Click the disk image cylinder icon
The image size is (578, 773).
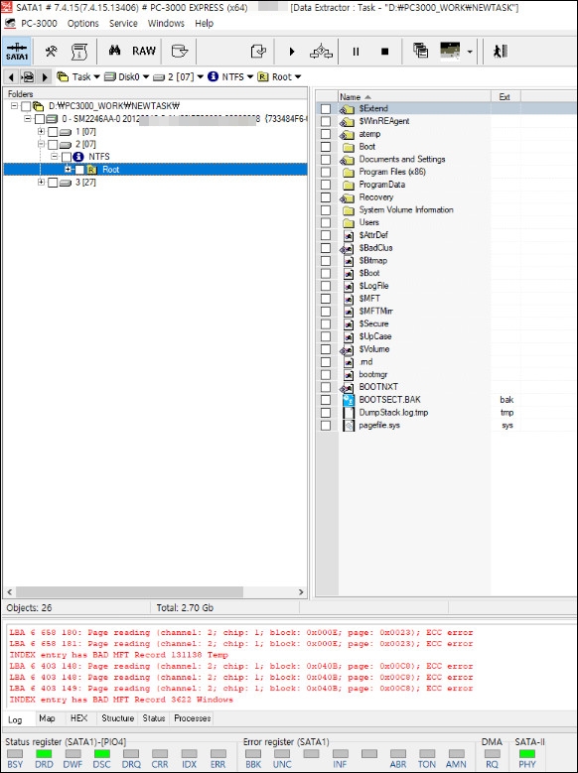pyautogui.click(x=179, y=51)
